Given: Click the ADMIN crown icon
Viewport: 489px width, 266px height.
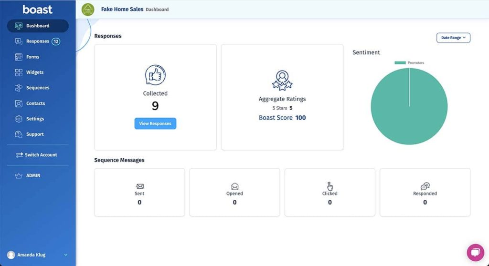Looking at the screenshot, I should coord(19,176).
